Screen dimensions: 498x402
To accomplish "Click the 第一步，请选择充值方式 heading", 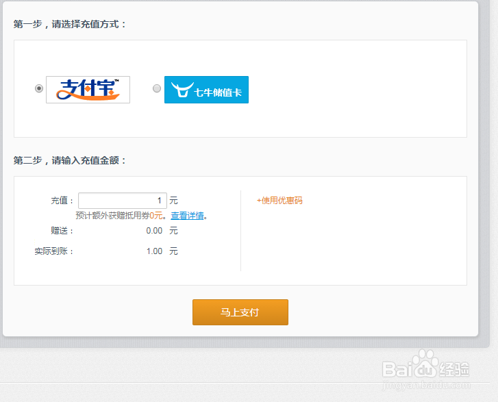I will (70, 24).
